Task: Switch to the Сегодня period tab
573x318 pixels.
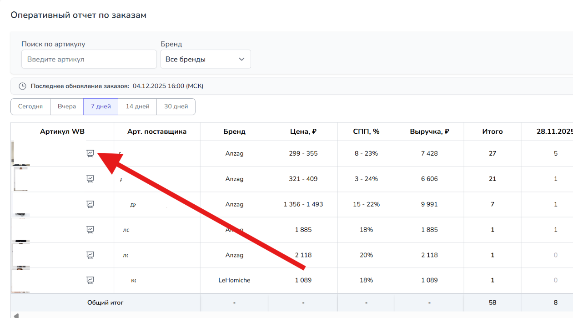Action: (x=30, y=106)
